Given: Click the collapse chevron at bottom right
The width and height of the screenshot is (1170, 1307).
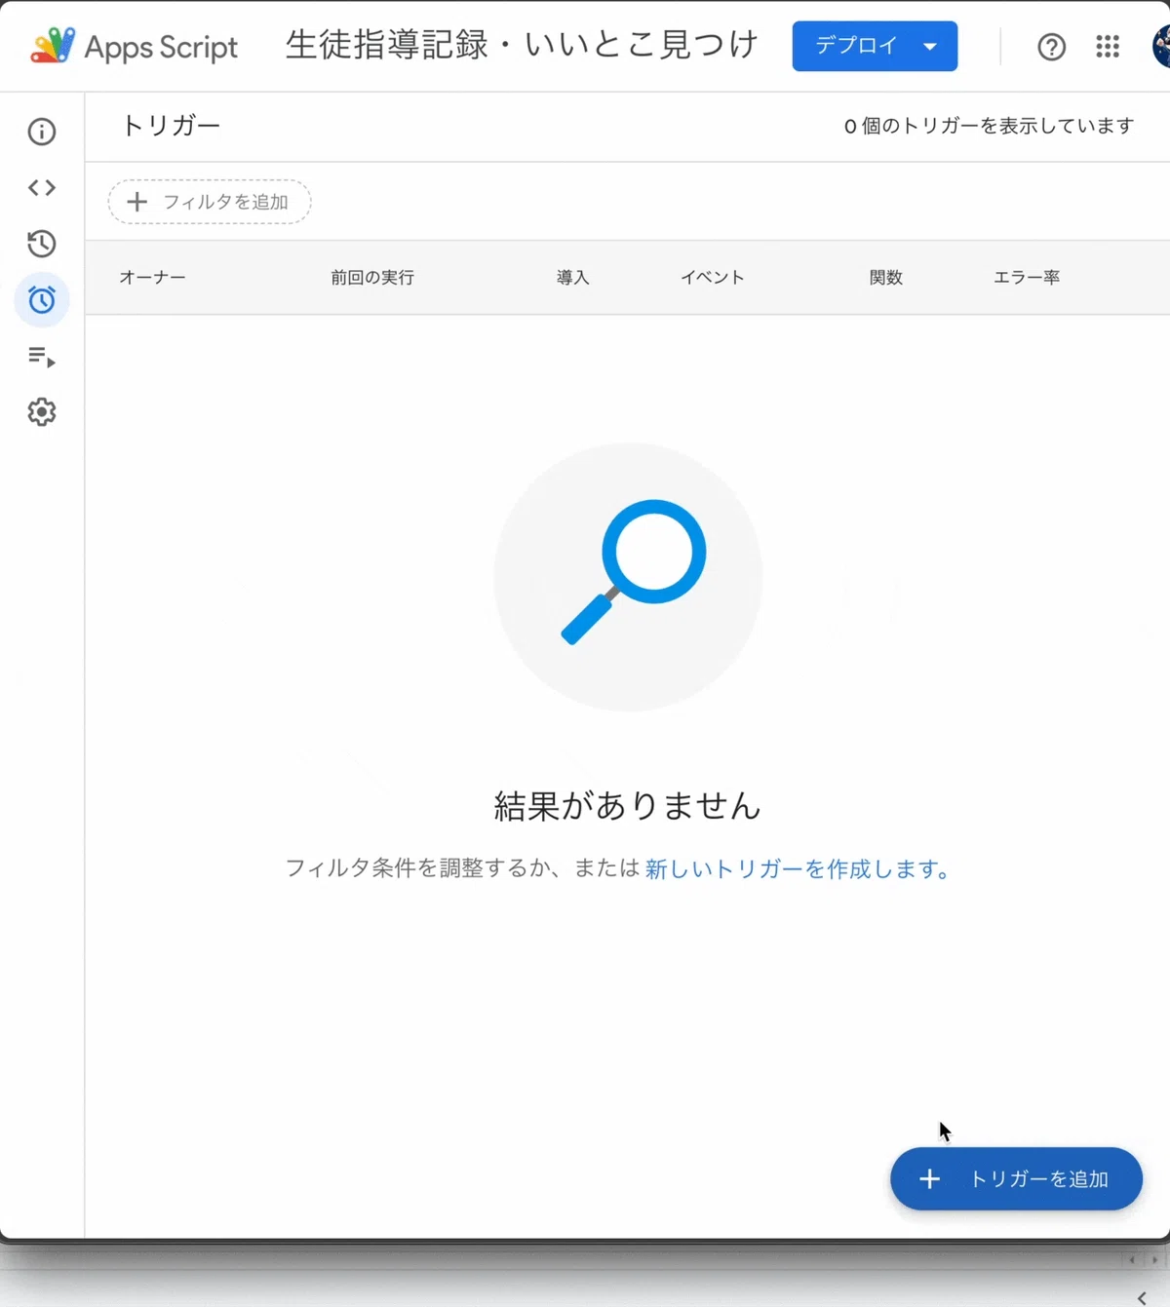Looking at the screenshot, I should pos(1142,1297).
